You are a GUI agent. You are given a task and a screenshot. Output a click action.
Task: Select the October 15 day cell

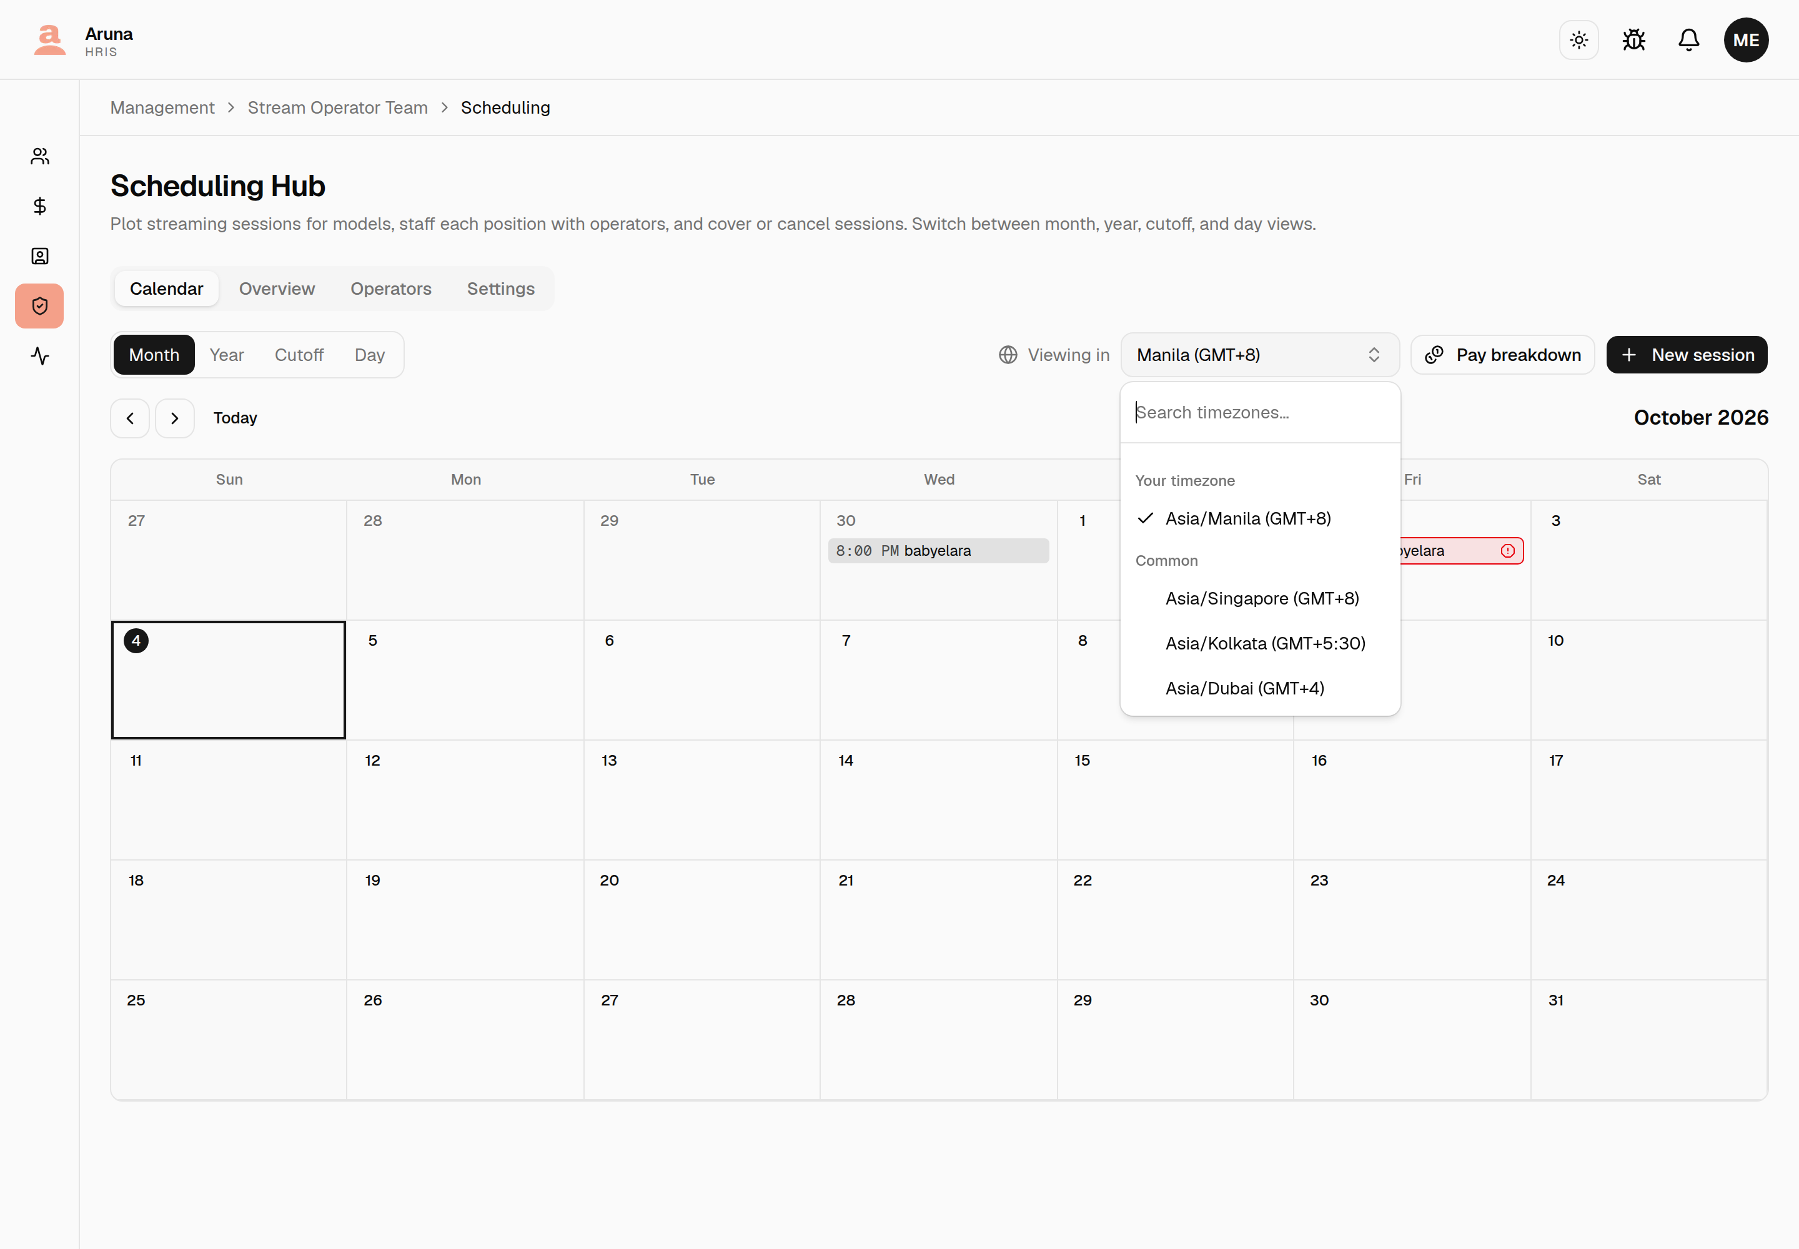tap(1175, 800)
